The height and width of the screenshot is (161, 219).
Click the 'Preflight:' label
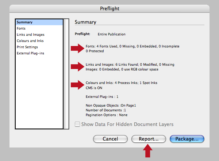click(82, 34)
